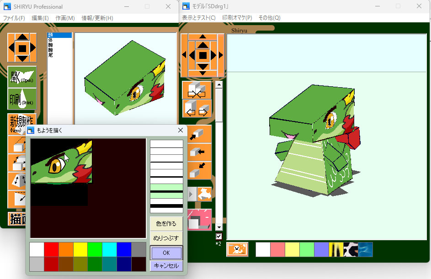Click the swap-blocks icon with crossed arrows

(x=197, y=89)
